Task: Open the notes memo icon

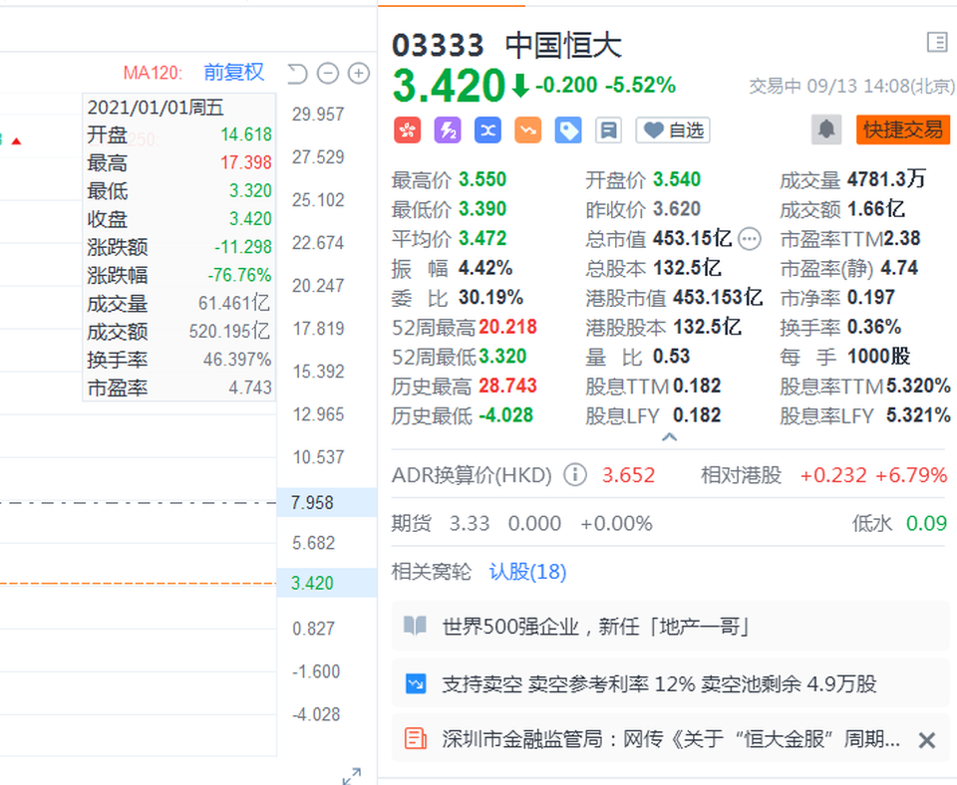Action: tap(608, 130)
